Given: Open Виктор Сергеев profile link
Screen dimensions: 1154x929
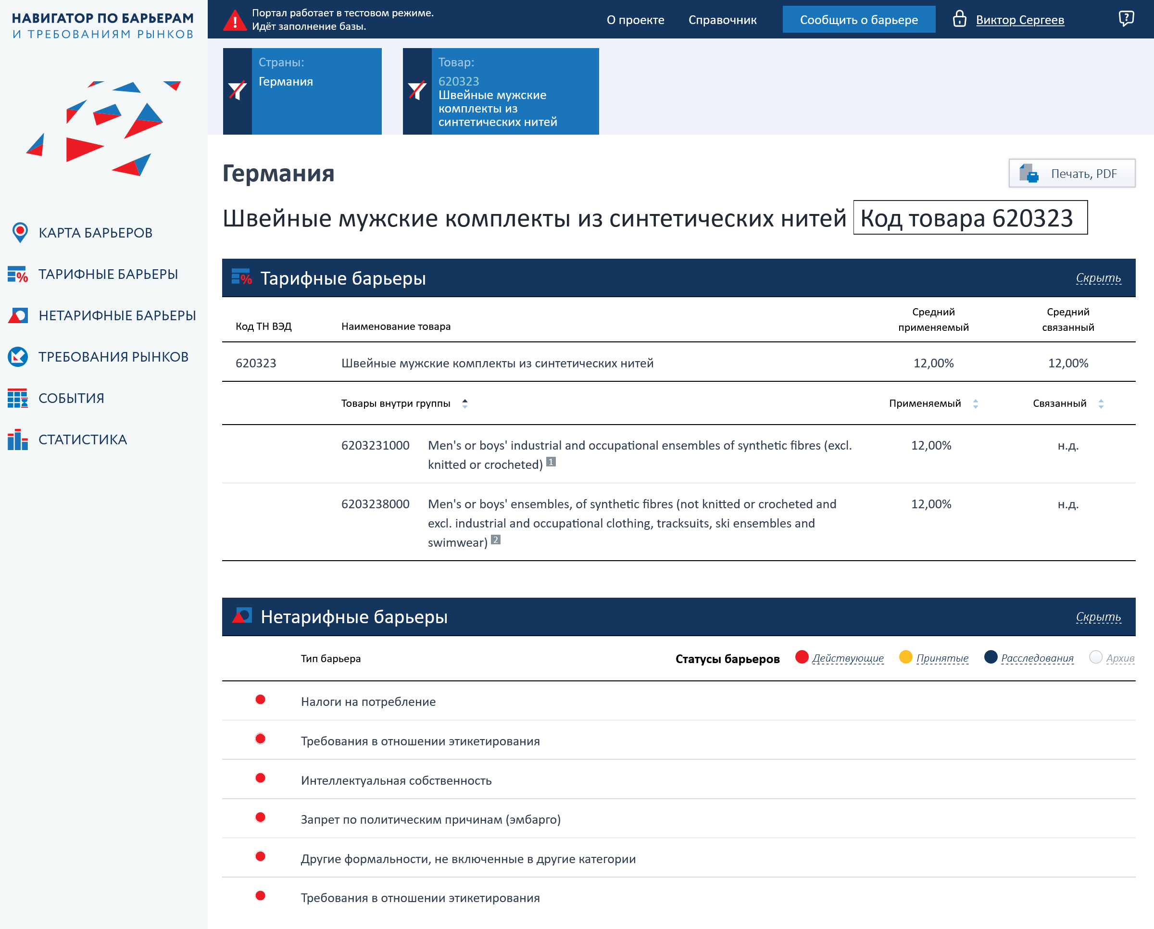Looking at the screenshot, I should pyautogui.click(x=1020, y=20).
